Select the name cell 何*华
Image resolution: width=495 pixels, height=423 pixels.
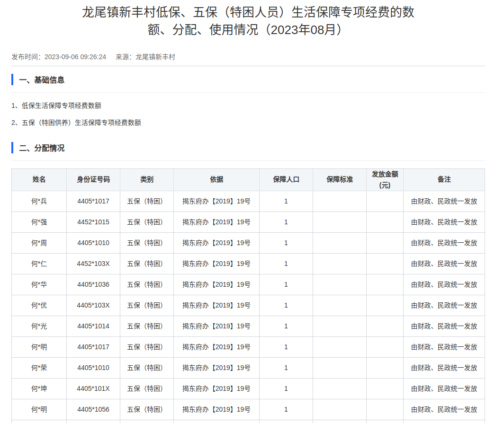39,284
